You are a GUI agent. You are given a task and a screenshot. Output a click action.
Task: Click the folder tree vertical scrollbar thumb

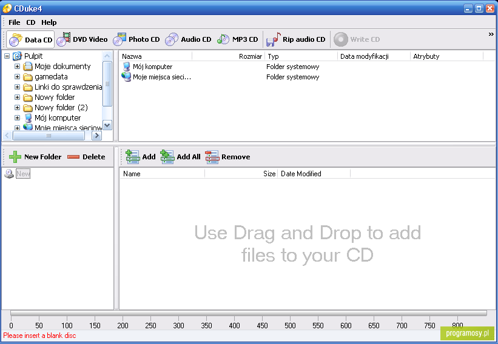(107, 84)
